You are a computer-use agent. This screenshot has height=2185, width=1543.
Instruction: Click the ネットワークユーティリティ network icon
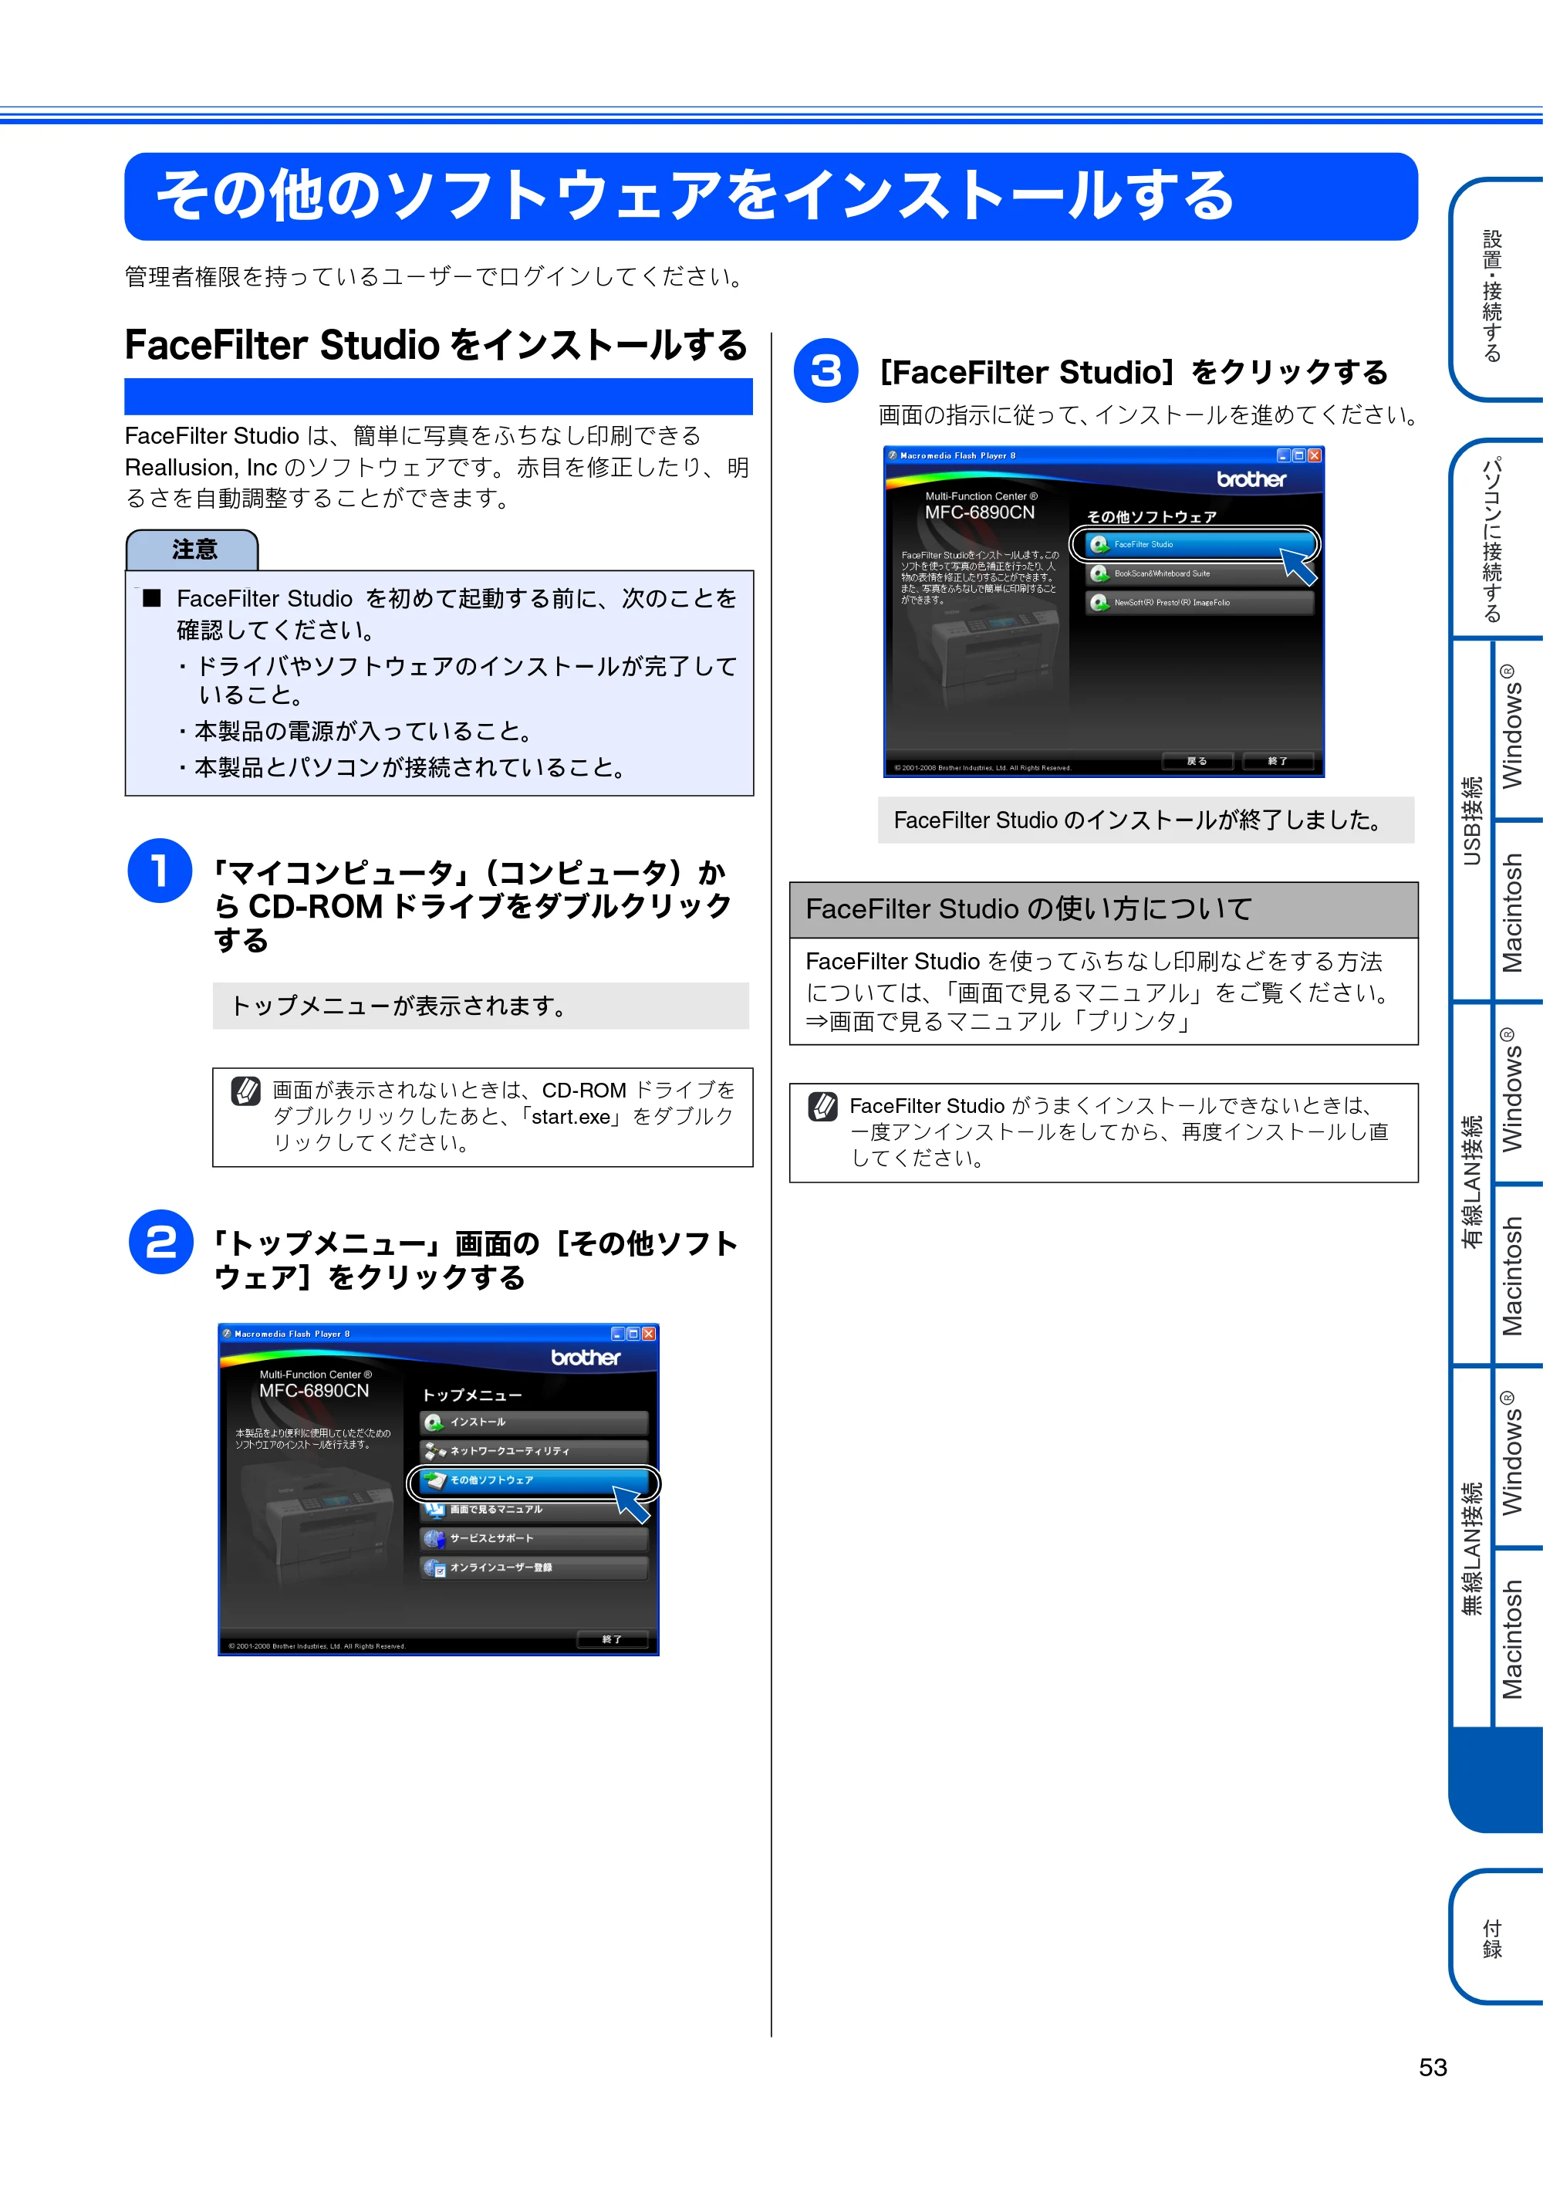click(435, 1451)
